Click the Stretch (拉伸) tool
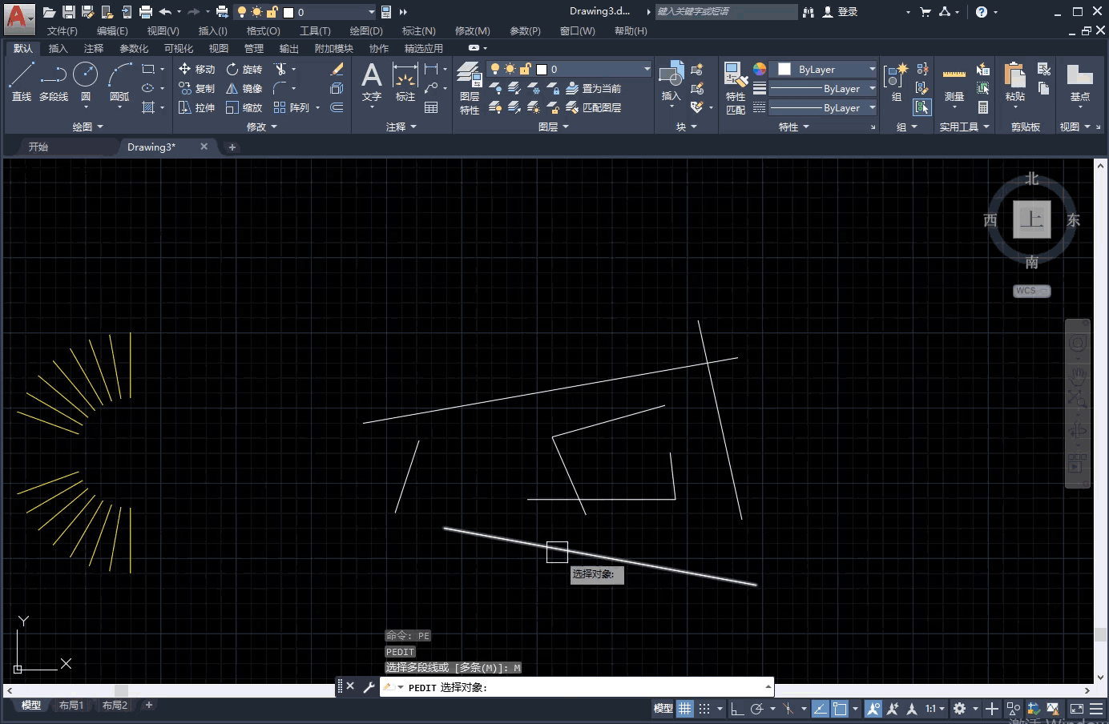The height and width of the screenshot is (724, 1109). (196, 107)
